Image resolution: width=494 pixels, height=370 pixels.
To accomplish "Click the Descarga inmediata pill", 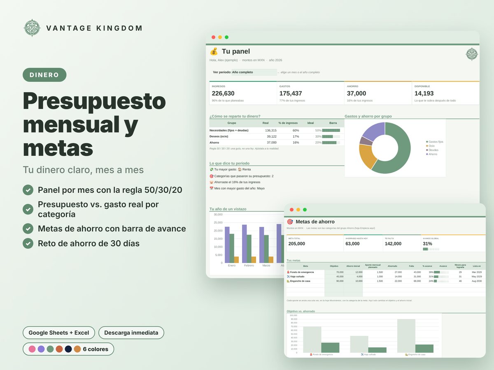I will point(131,333).
